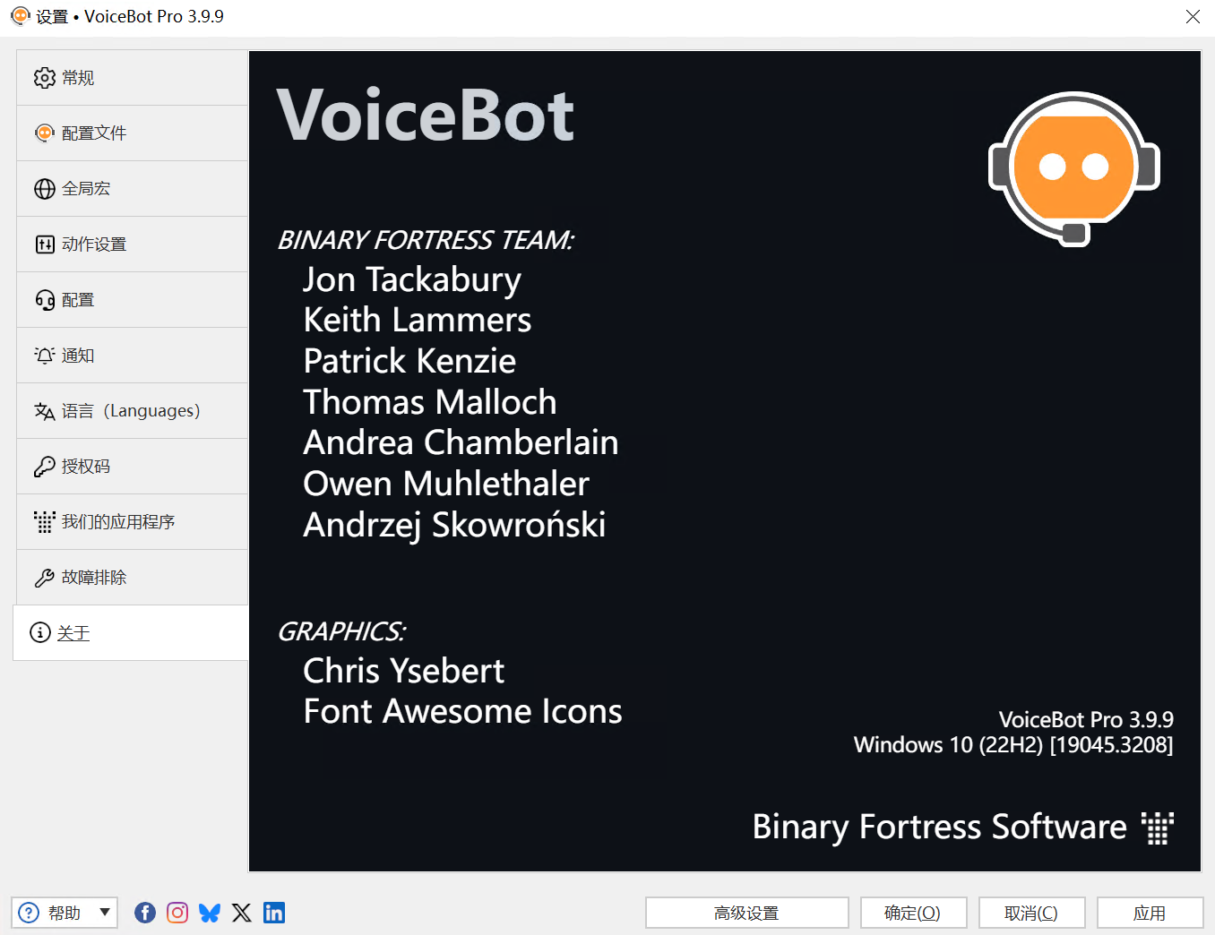Open 语言 (Languages) tab
Viewport: 1215px width, 935px height.
pyautogui.click(x=133, y=411)
